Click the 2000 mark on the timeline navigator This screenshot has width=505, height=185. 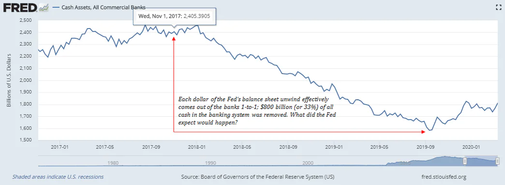pyautogui.click(x=308, y=163)
